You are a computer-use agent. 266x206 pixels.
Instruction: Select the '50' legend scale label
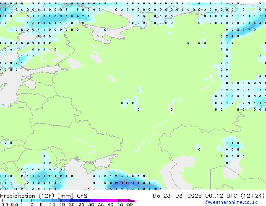130,204
